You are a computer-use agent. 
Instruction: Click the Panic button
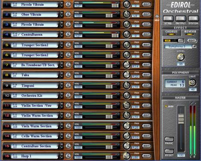point(169,139)
